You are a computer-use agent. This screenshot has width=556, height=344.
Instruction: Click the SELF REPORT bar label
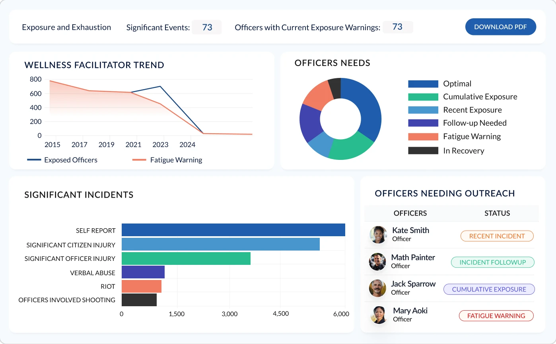95,231
